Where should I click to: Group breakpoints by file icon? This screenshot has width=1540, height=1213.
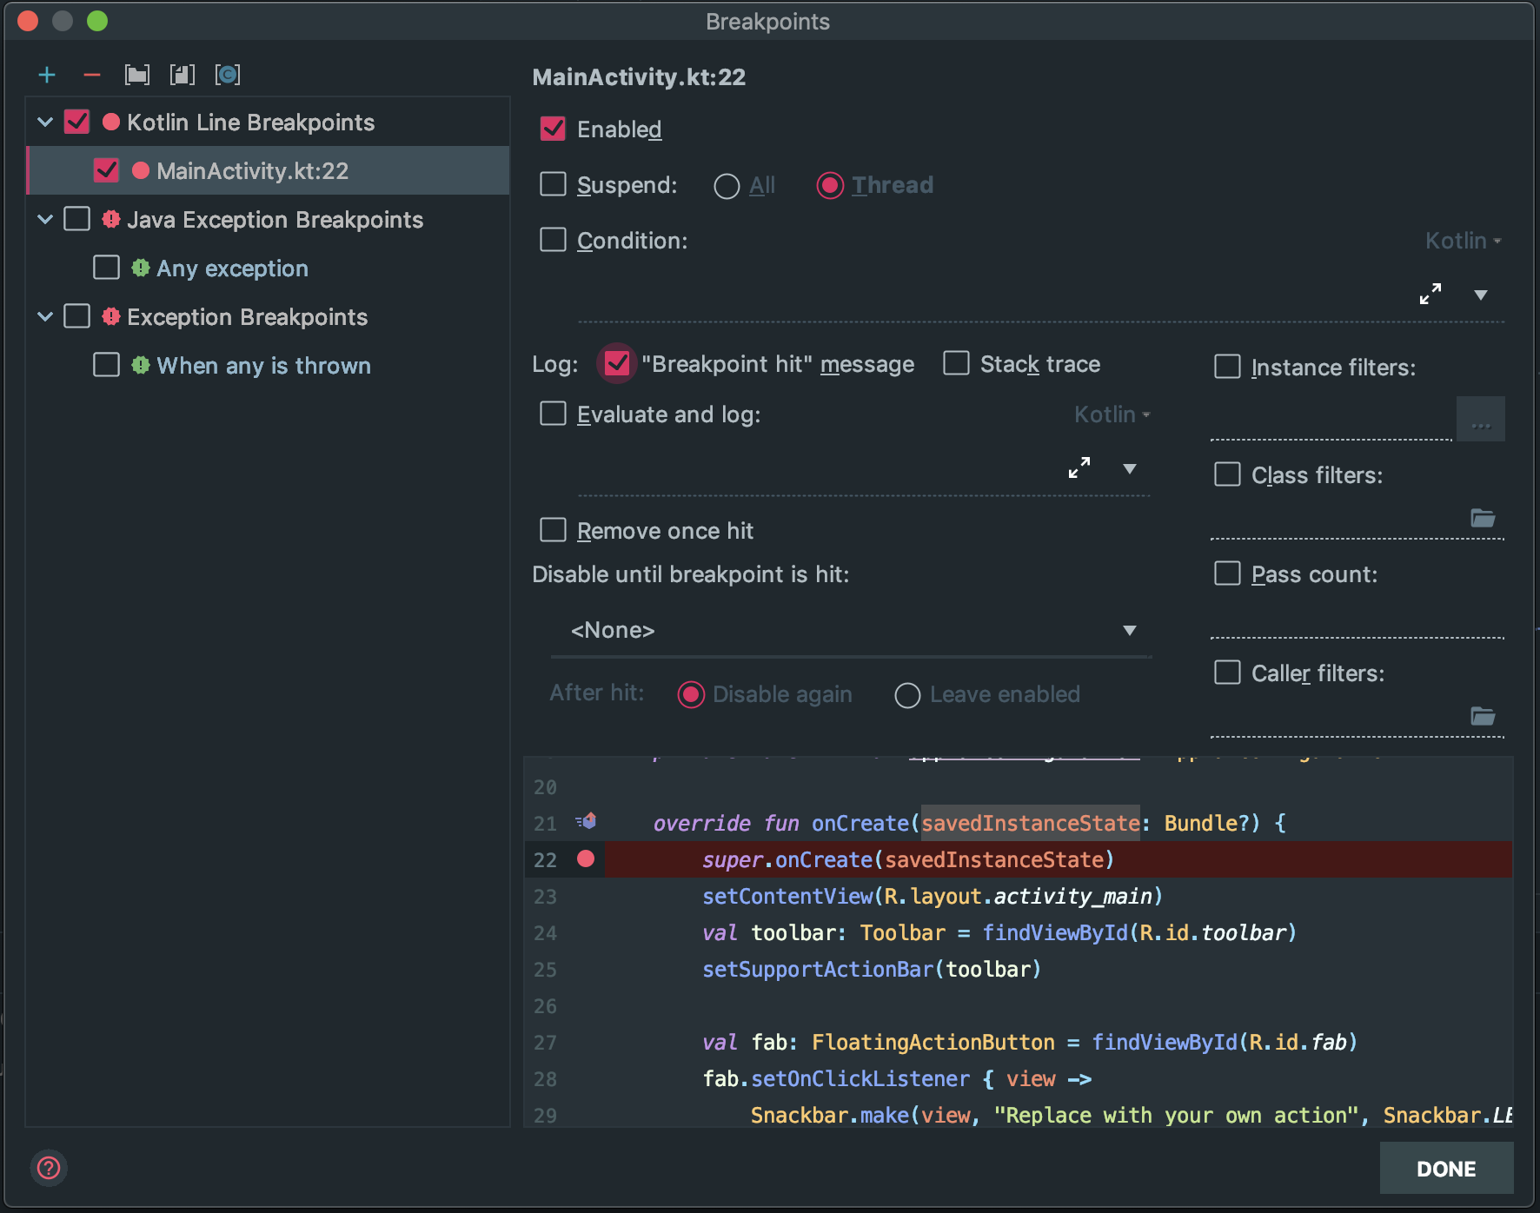(137, 74)
